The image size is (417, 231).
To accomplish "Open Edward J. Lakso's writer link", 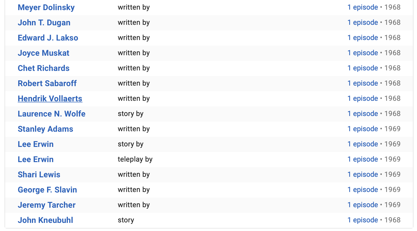I will [x=48, y=38].
